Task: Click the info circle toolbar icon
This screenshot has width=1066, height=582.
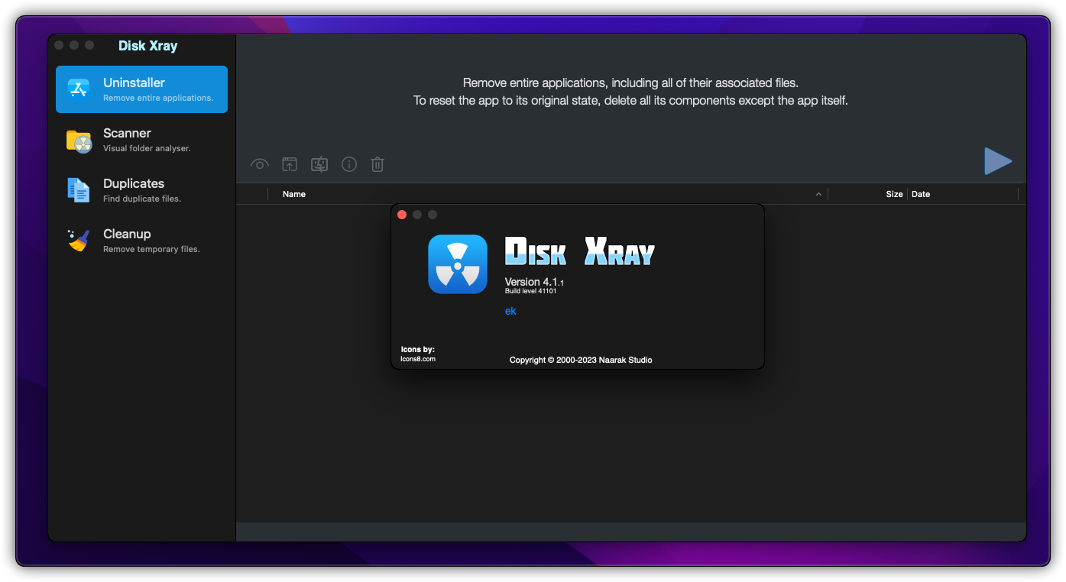Action: pos(349,164)
